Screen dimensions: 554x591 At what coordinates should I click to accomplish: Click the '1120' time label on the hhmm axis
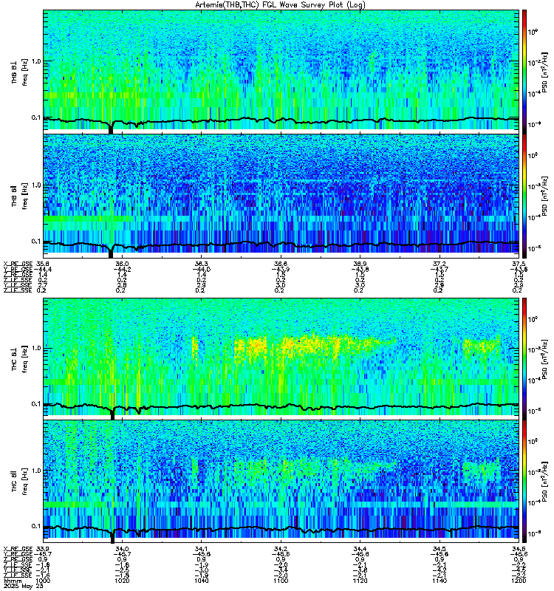(x=360, y=581)
